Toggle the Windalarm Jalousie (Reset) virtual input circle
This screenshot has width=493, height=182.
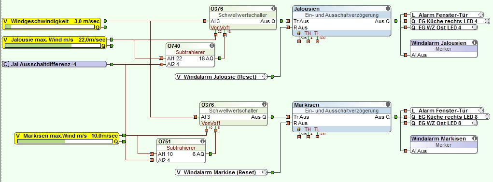(x=265, y=76)
